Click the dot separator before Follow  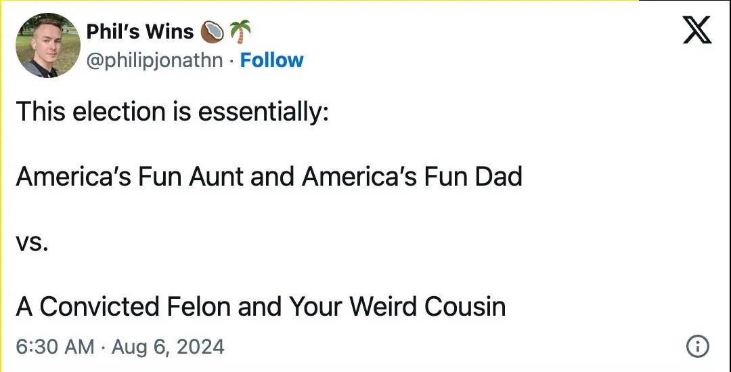click(x=231, y=60)
